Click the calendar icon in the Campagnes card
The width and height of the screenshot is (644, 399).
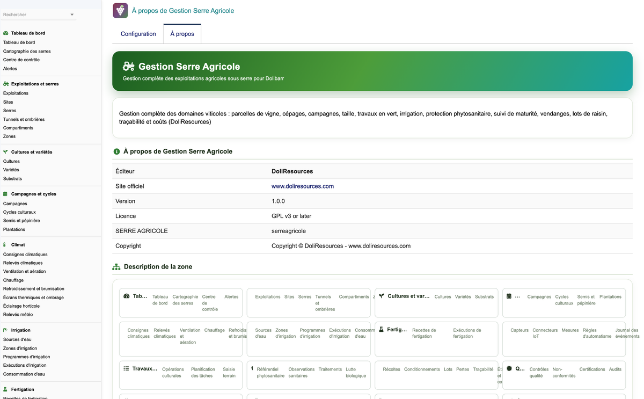click(509, 296)
